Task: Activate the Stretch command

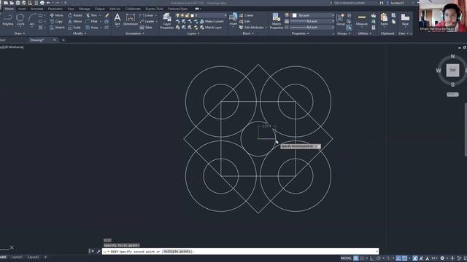Action: [x=57, y=28]
